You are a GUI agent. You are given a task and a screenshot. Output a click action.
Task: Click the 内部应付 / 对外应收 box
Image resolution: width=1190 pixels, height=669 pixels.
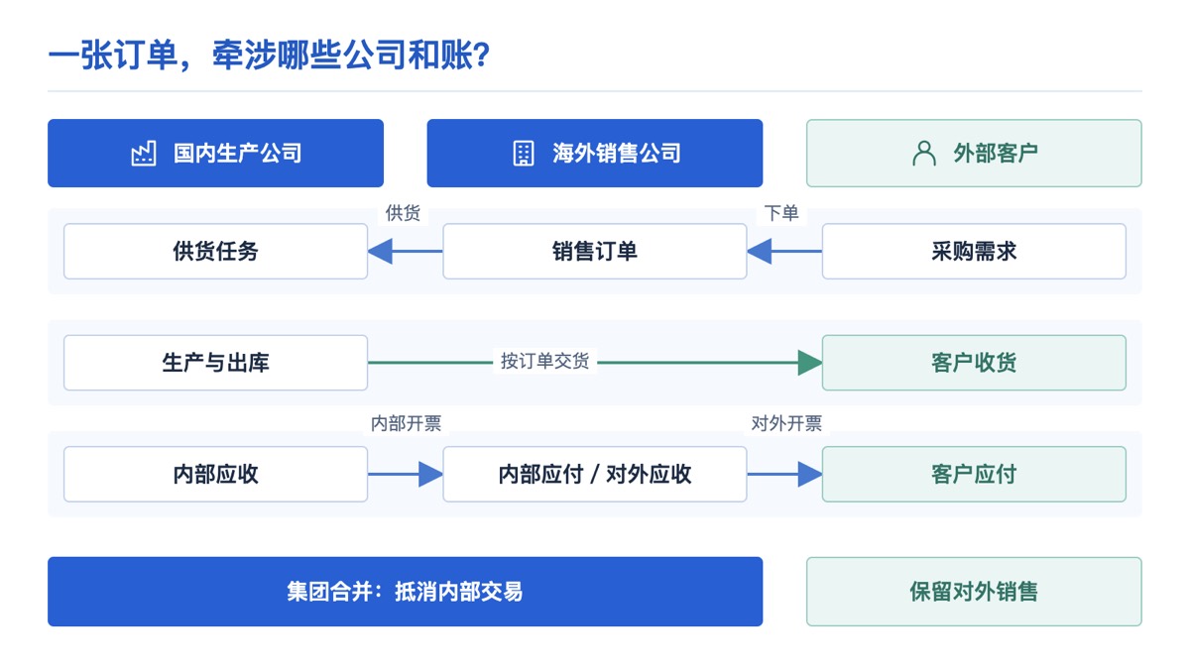coord(595,474)
